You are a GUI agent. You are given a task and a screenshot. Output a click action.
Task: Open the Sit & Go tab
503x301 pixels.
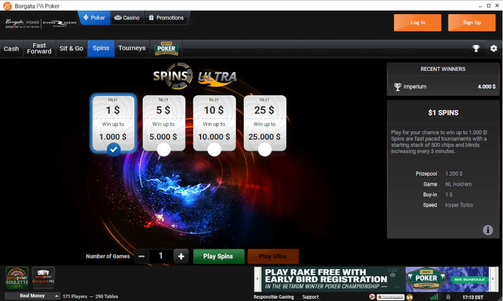click(71, 48)
